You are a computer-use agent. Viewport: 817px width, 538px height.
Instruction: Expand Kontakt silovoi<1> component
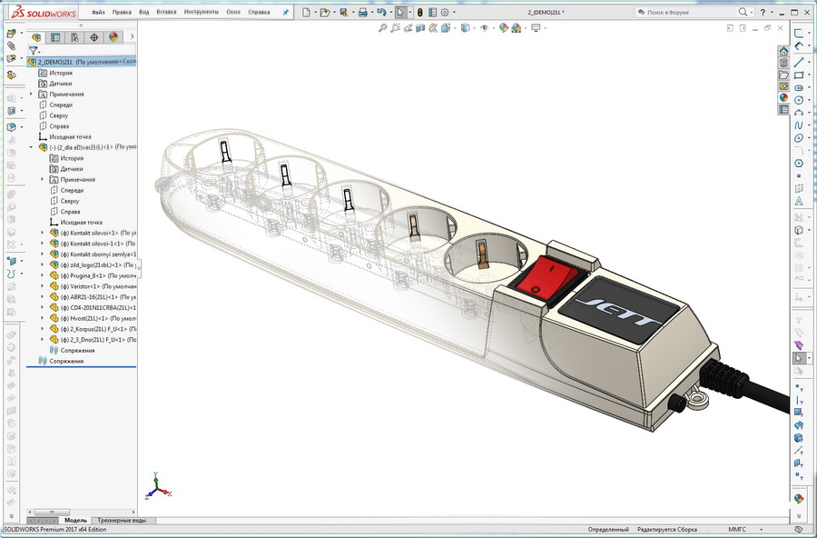tap(42, 233)
